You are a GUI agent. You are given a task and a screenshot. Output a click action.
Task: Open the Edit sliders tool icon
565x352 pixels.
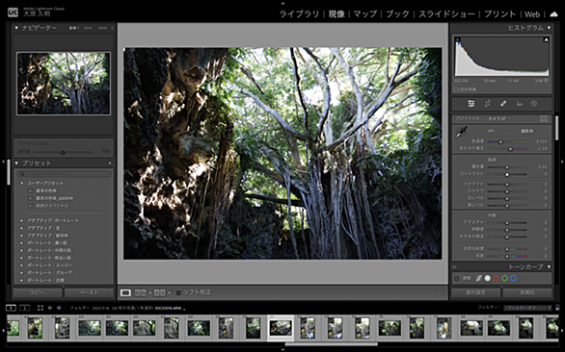(471, 104)
